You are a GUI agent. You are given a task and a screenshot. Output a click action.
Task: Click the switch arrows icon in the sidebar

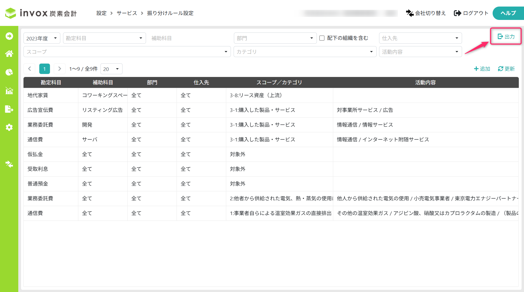9,164
